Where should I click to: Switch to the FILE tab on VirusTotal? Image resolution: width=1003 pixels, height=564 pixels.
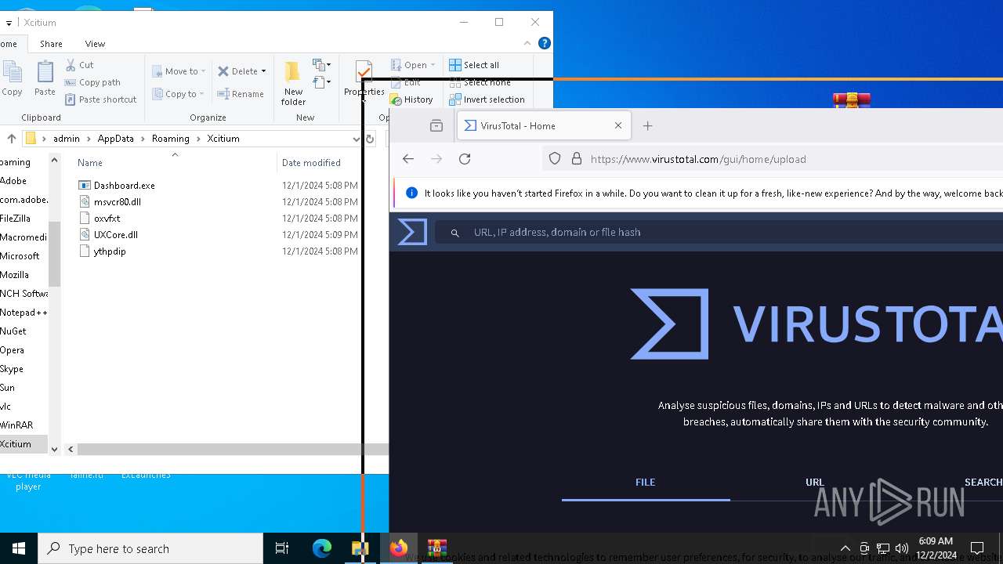(x=646, y=483)
